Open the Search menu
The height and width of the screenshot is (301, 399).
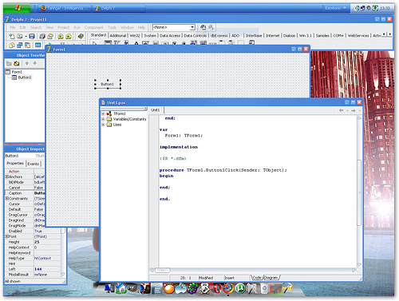coord(36,27)
